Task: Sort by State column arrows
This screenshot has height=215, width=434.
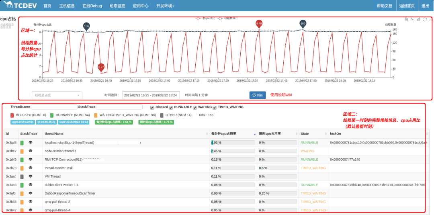Action: tap(326, 134)
